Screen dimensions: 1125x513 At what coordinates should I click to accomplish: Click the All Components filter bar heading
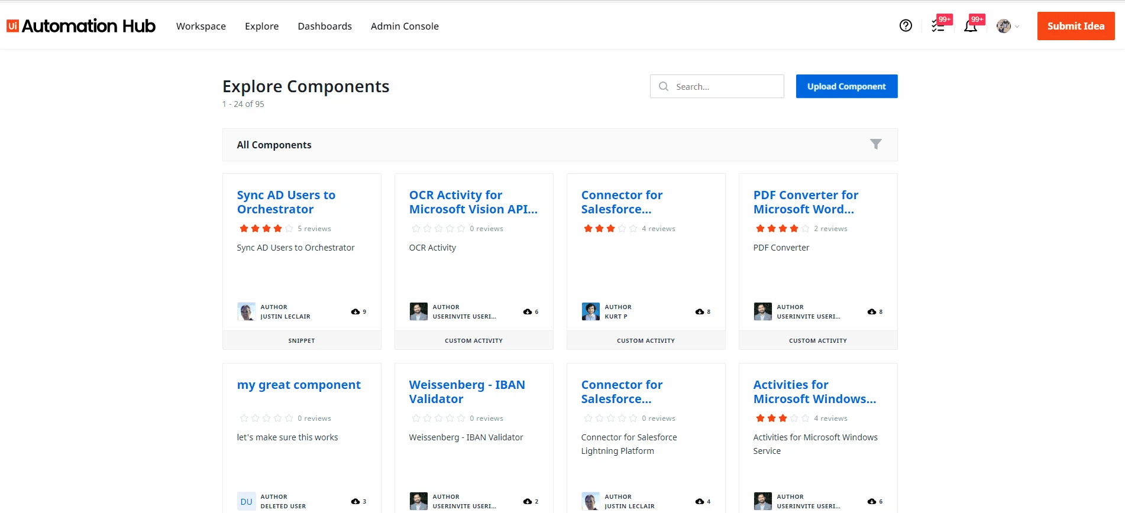pyautogui.click(x=274, y=145)
